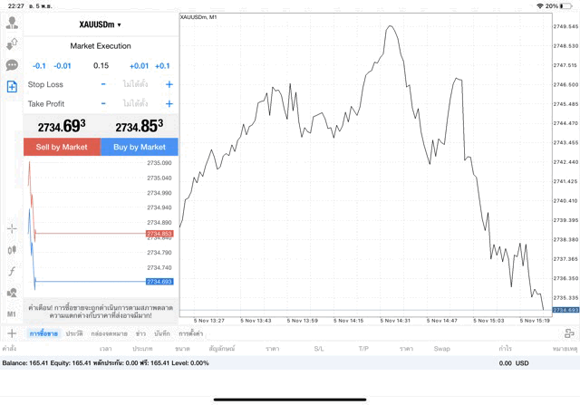
Task: Open the Market Execution order type selector
Action: (101, 46)
